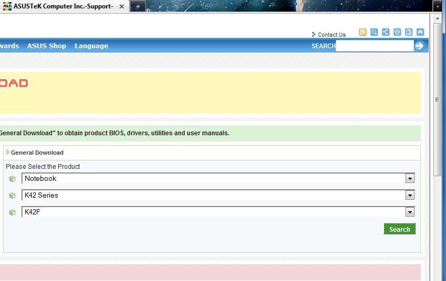Click the scrollbar up arrow
This screenshot has width=446, height=281.
tap(438, 18)
